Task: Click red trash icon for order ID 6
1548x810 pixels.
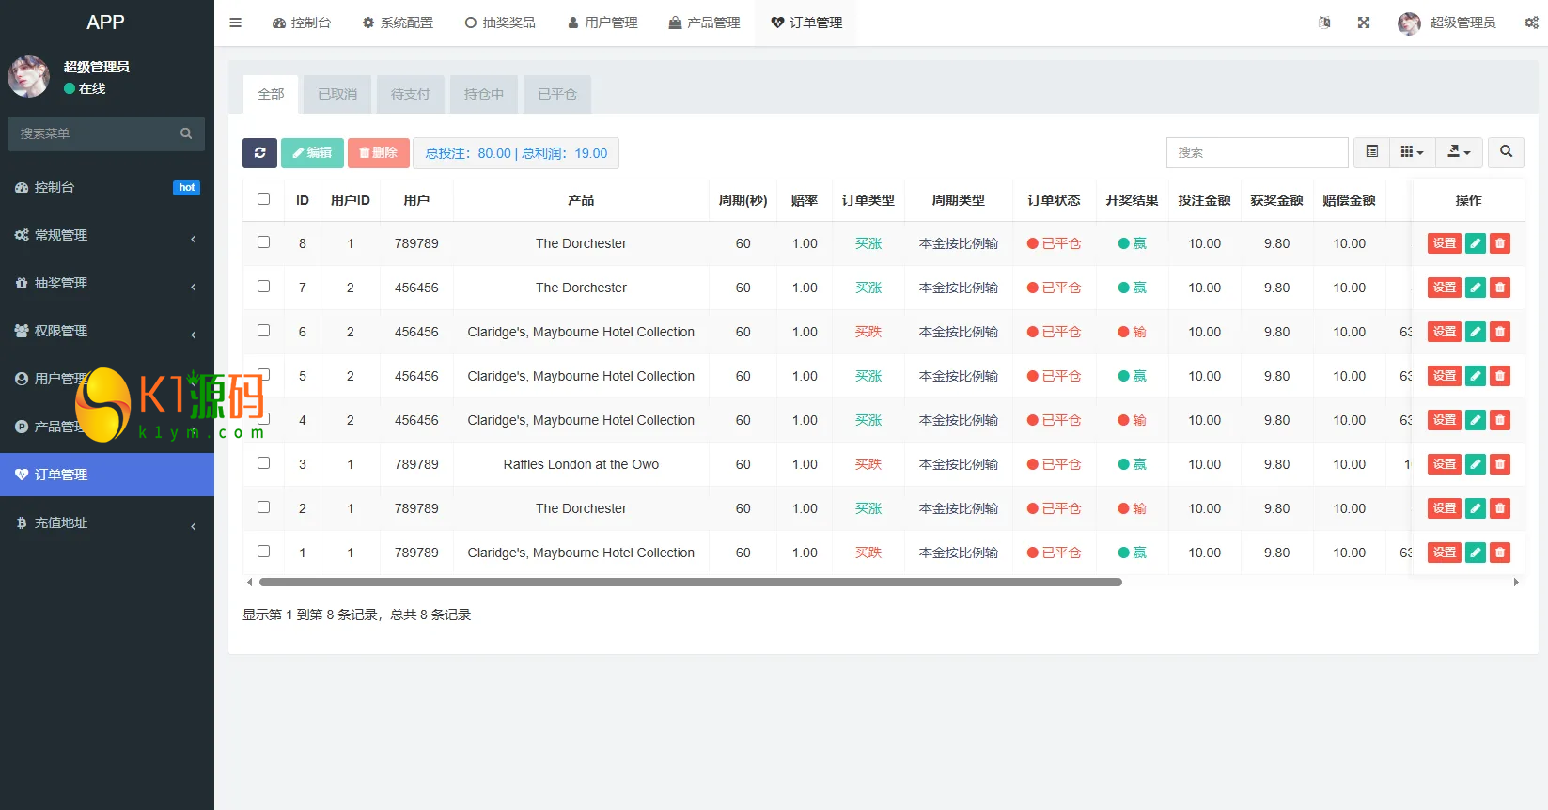Action: [1500, 332]
